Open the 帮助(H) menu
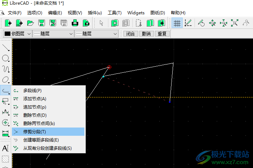Image resolution: width=253 pixels, height=168 pixels. coord(178,13)
